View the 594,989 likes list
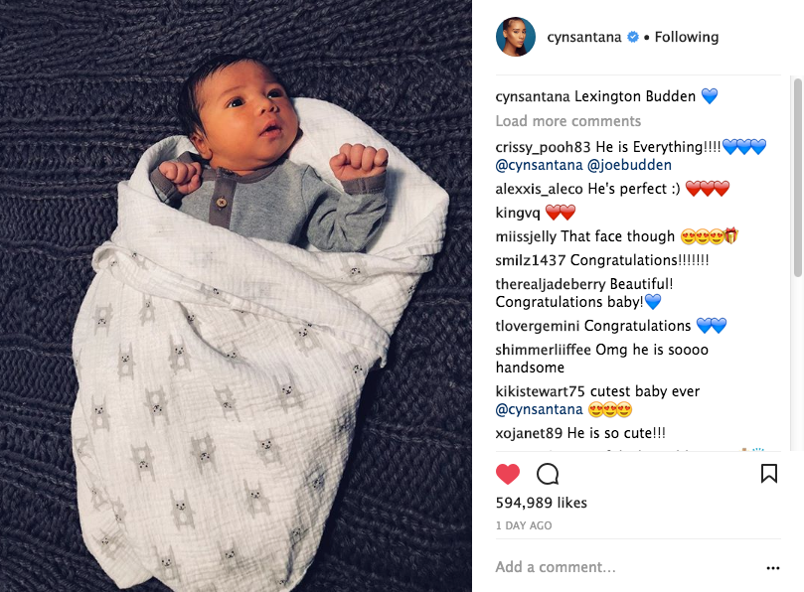804x592 pixels. pos(541,503)
